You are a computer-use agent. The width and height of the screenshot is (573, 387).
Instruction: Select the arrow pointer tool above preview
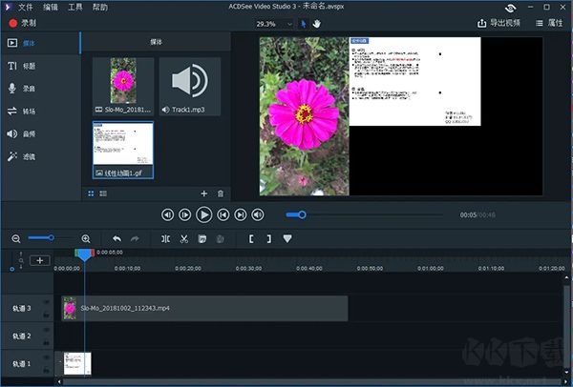(305, 22)
